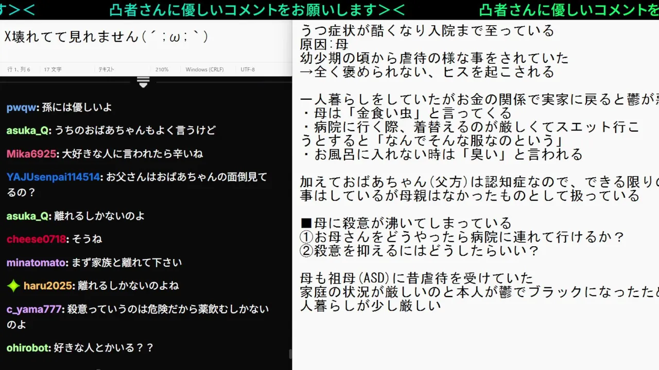Screen dimensions: 659x370
Task: Click the Windows (CRLF) line ending indicator
Action: (x=204, y=69)
